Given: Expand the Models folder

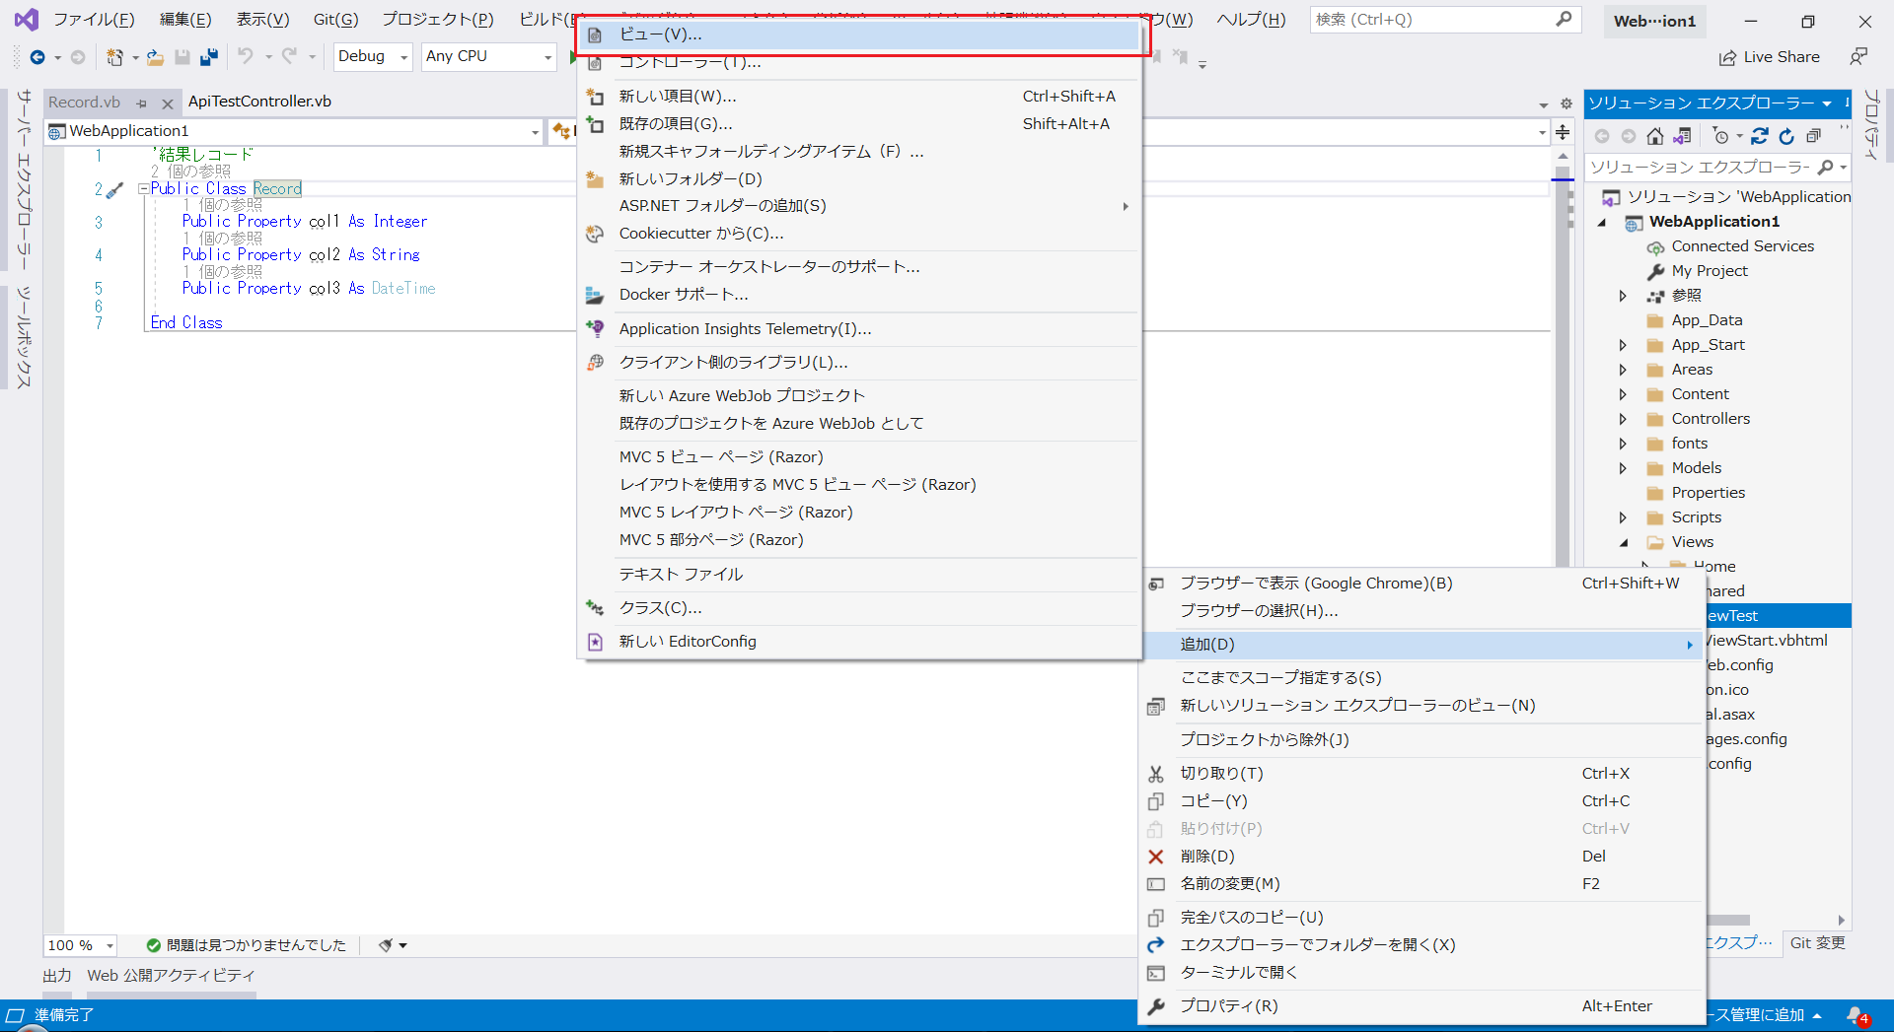Looking at the screenshot, I should tap(1624, 467).
